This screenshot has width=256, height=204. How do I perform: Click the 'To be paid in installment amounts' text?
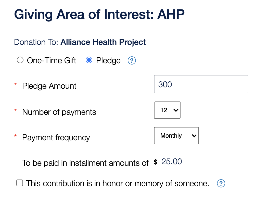point(85,163)
